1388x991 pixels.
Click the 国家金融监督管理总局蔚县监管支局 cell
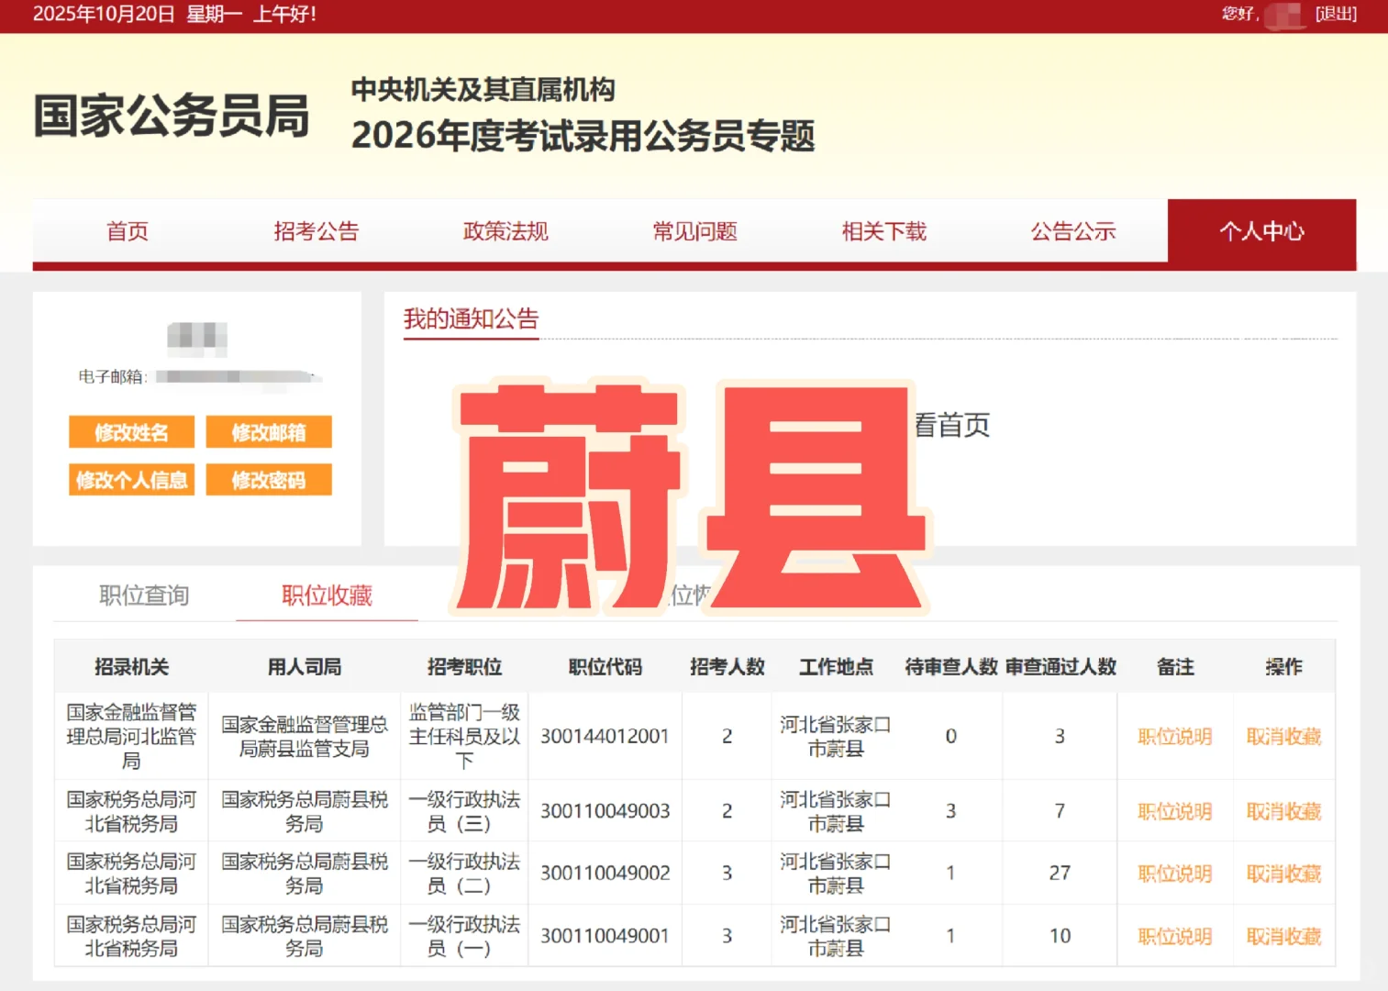[305, 736]
